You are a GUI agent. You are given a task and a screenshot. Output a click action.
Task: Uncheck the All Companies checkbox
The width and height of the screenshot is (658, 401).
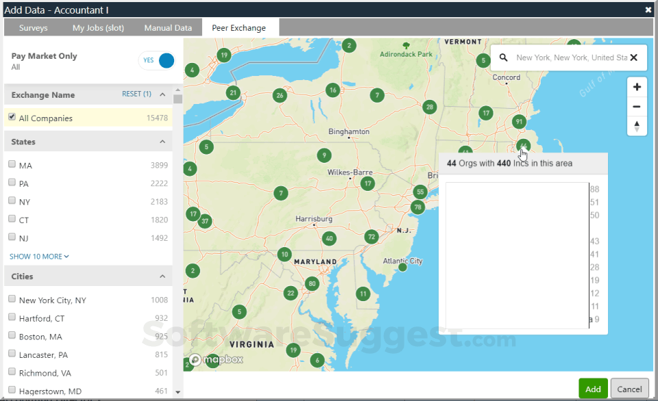(x=12, y=117)
